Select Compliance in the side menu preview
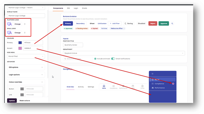 (159, 84)
